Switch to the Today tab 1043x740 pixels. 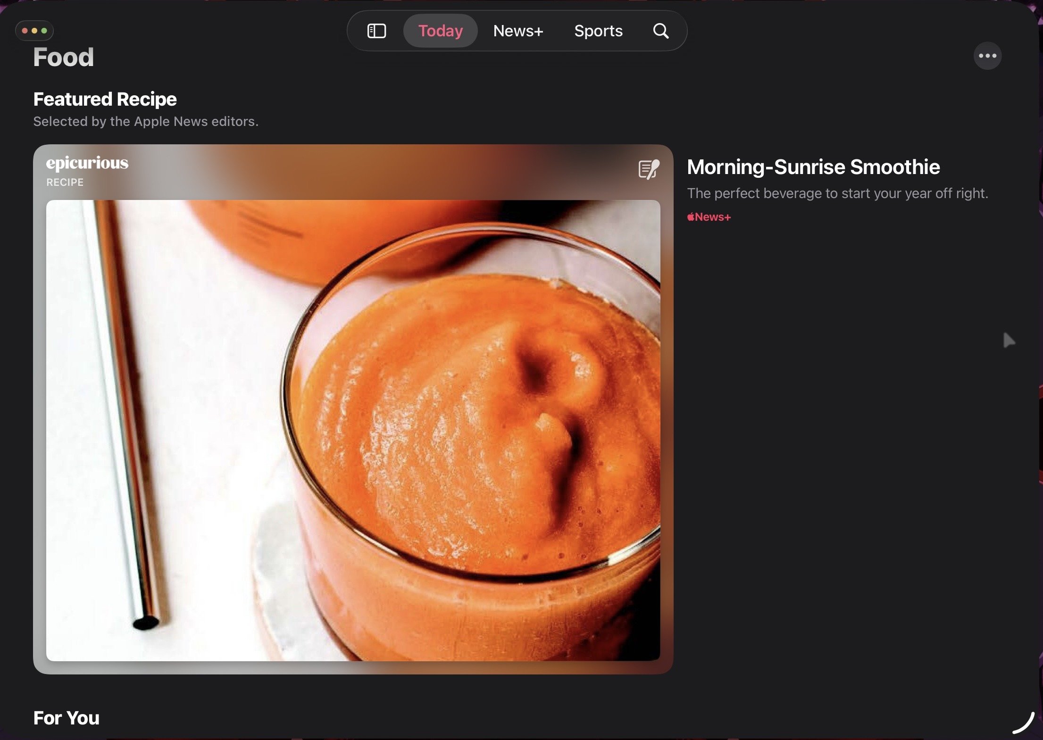[x=440, y=31]
